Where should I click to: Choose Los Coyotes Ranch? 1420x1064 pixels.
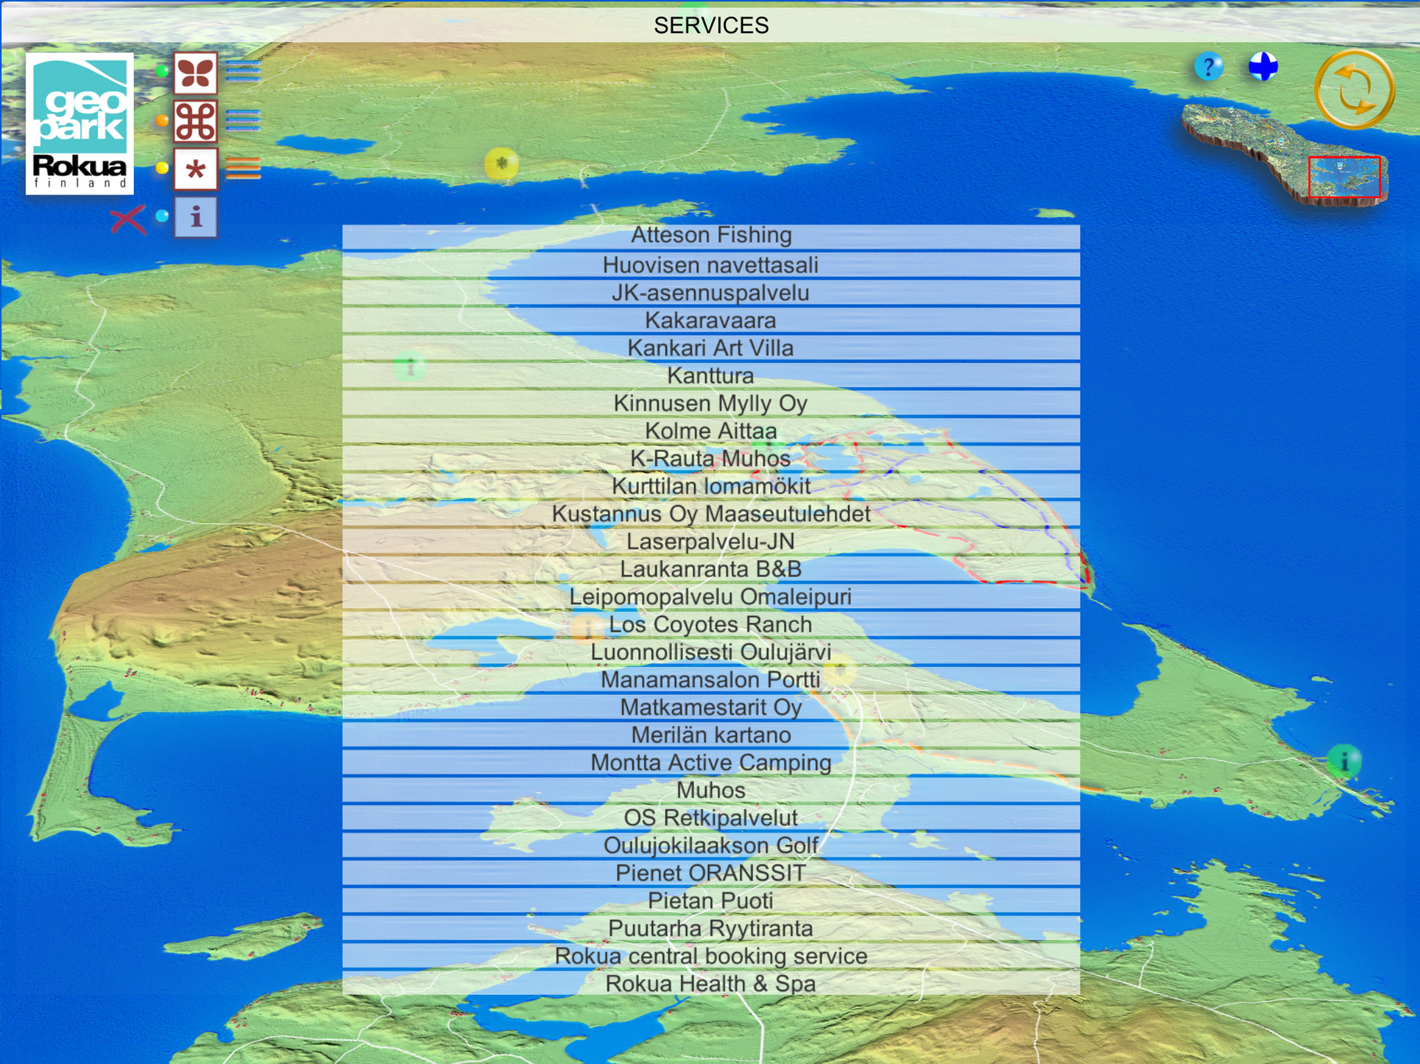[x=711, y=624]
